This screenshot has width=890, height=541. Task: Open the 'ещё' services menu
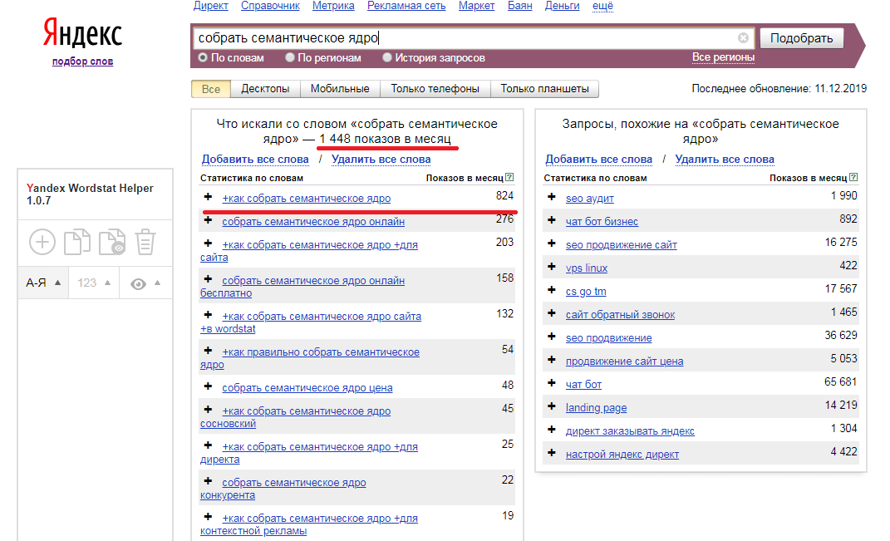click(602, 6)
